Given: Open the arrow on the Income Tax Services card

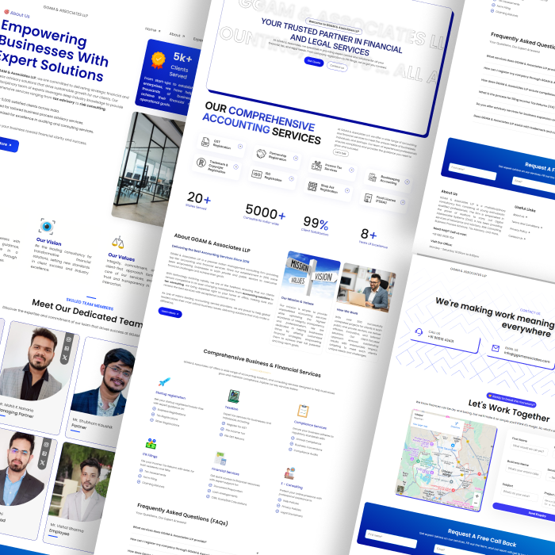Looking at the screenshot, I should coord(351,170).
